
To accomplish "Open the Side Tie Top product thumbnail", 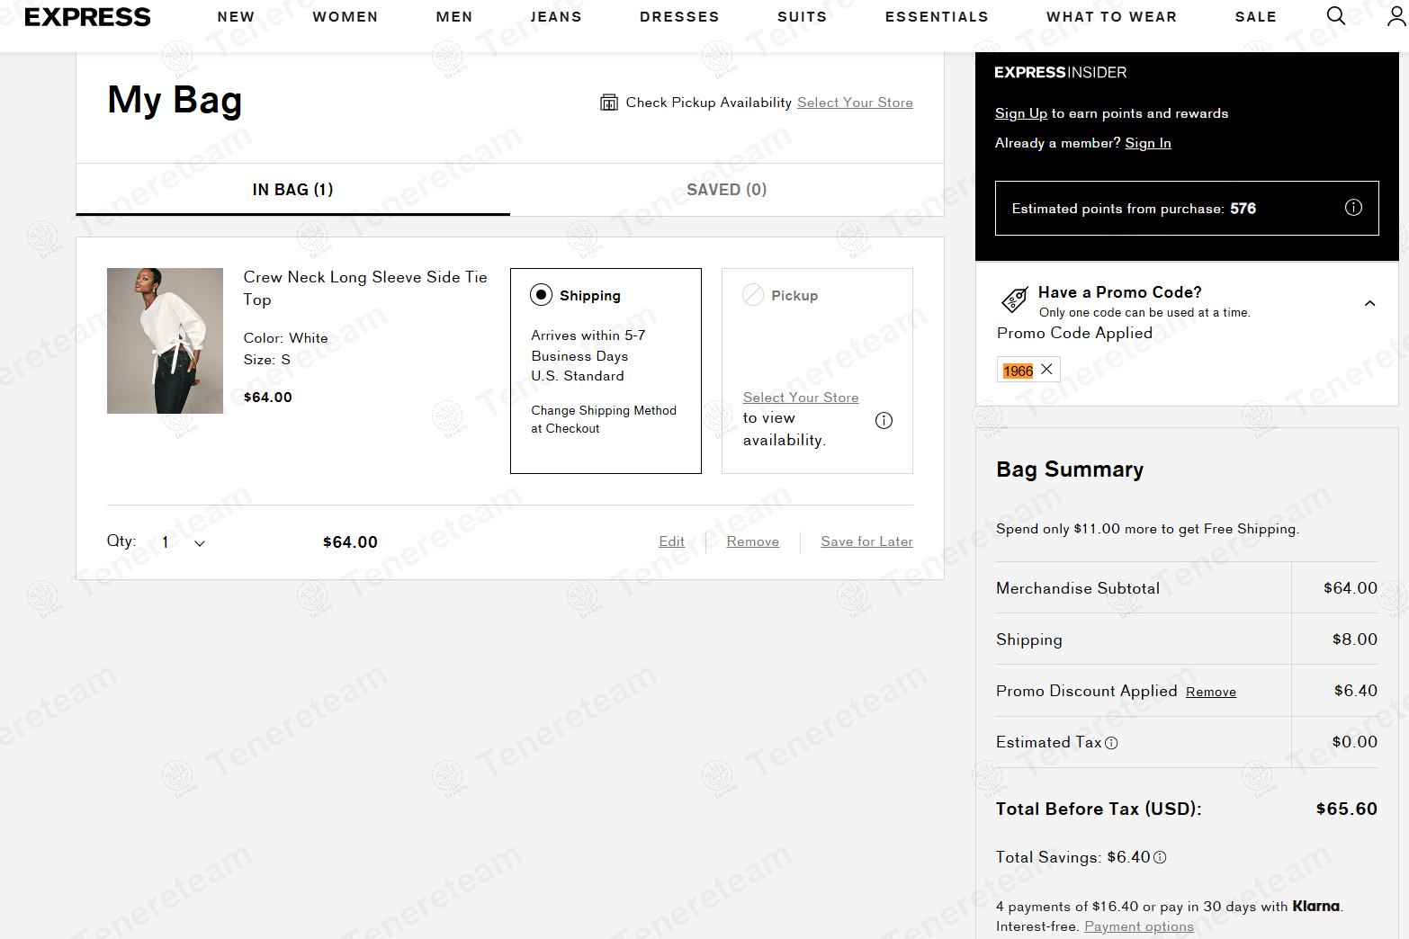I will pos(165,341).
